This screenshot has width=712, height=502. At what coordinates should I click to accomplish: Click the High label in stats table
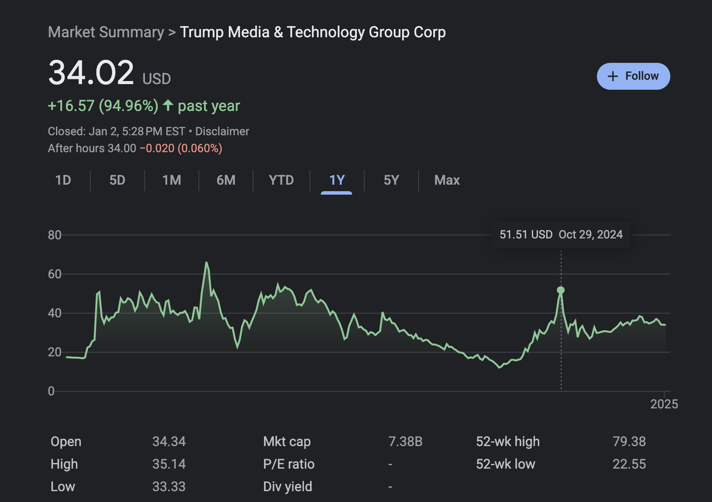pos(64,464)
